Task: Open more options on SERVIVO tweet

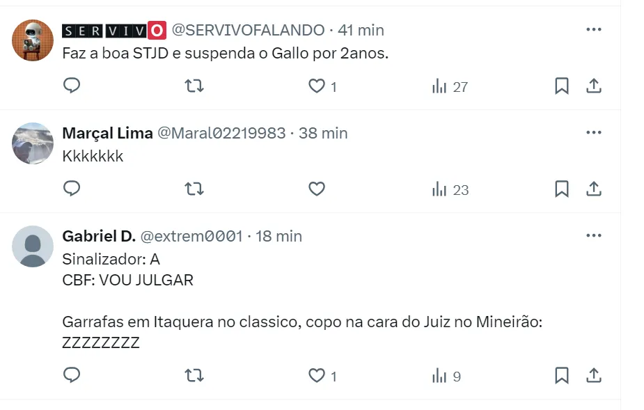Action: (593, 30)
